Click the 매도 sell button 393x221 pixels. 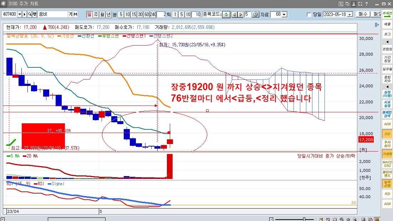[x=376, y=14]
